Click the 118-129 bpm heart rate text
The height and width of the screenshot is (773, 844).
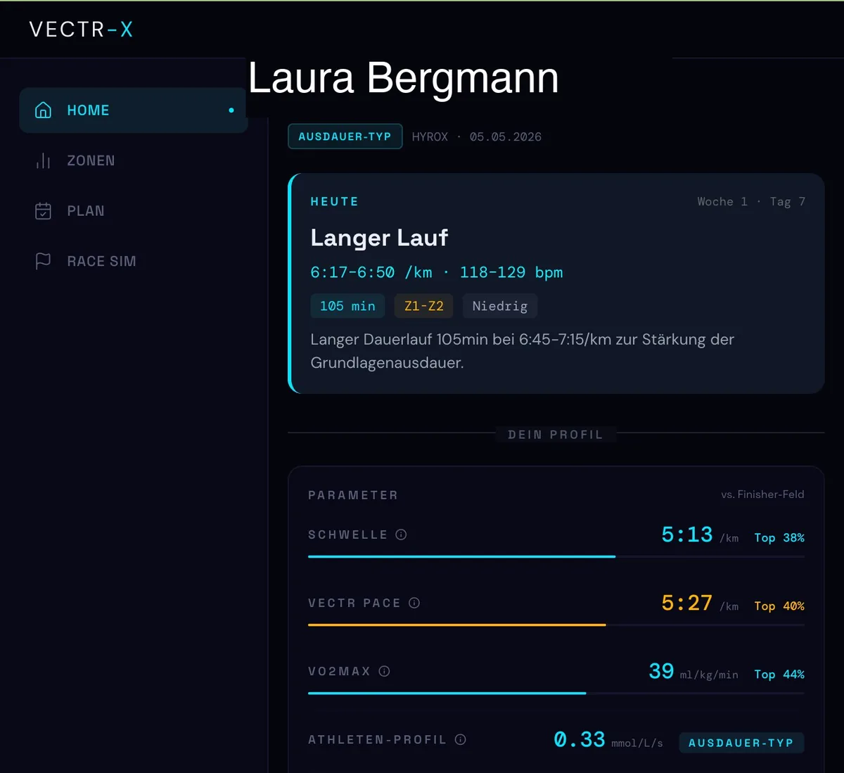pyautogui.click(x=511, y=272)
